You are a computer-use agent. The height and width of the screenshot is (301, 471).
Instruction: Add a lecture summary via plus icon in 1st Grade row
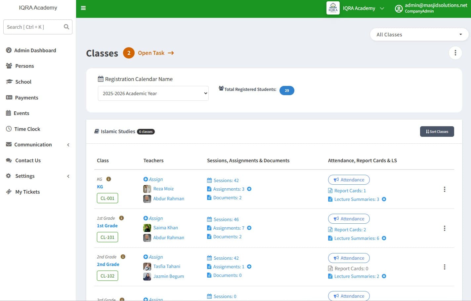[384, 238]
